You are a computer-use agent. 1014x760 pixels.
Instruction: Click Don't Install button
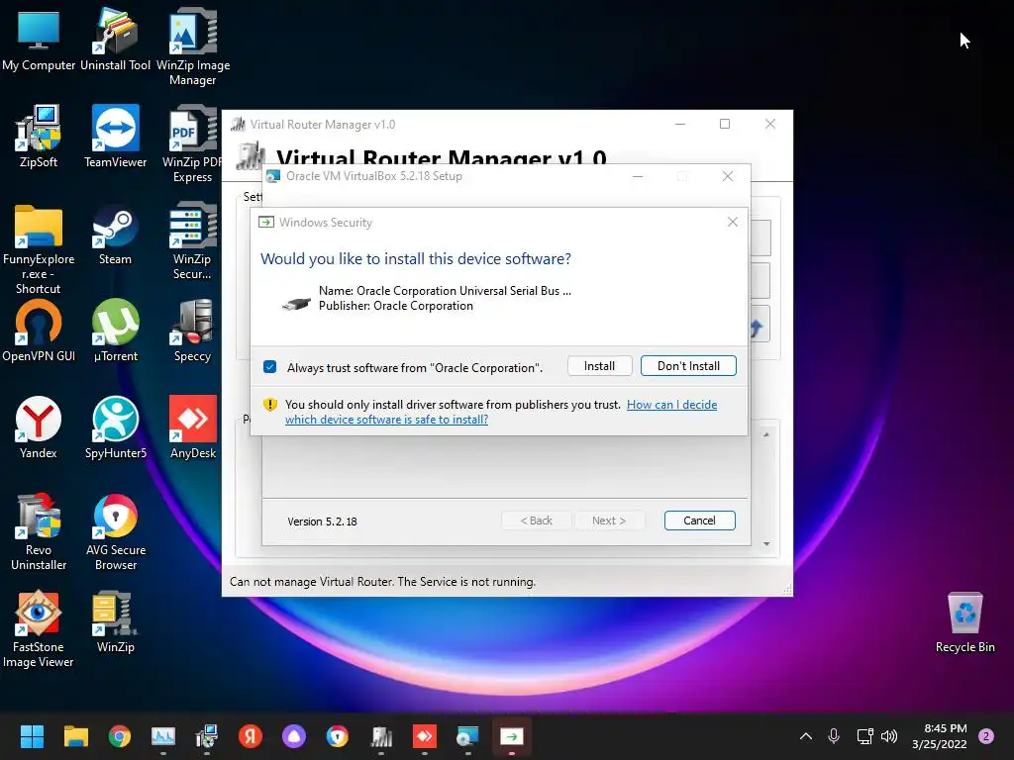pyautogui.click(x=688, y=366)
